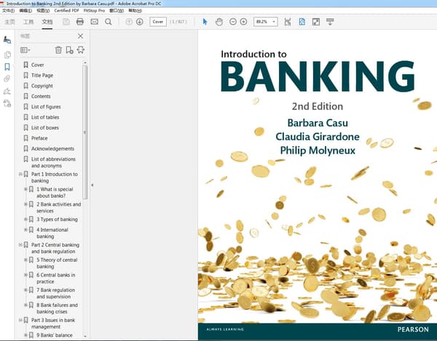Open the Bookmarks sidebar icon

pos(7,67)
